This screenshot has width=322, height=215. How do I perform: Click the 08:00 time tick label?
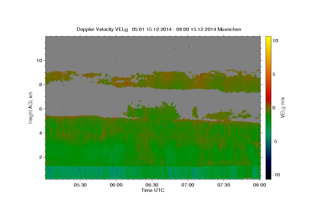click(x=259, y=185)
